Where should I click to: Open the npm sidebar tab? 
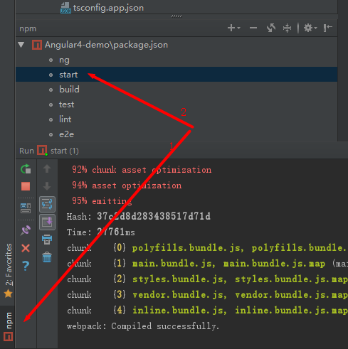(8, 327)
